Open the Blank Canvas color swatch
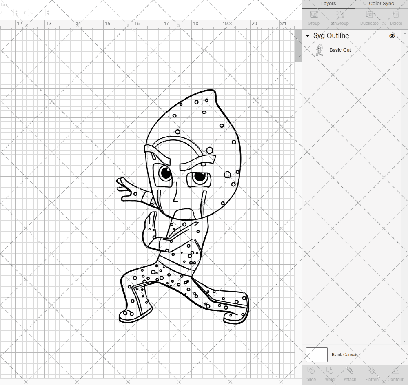 [x=317, y=354]
